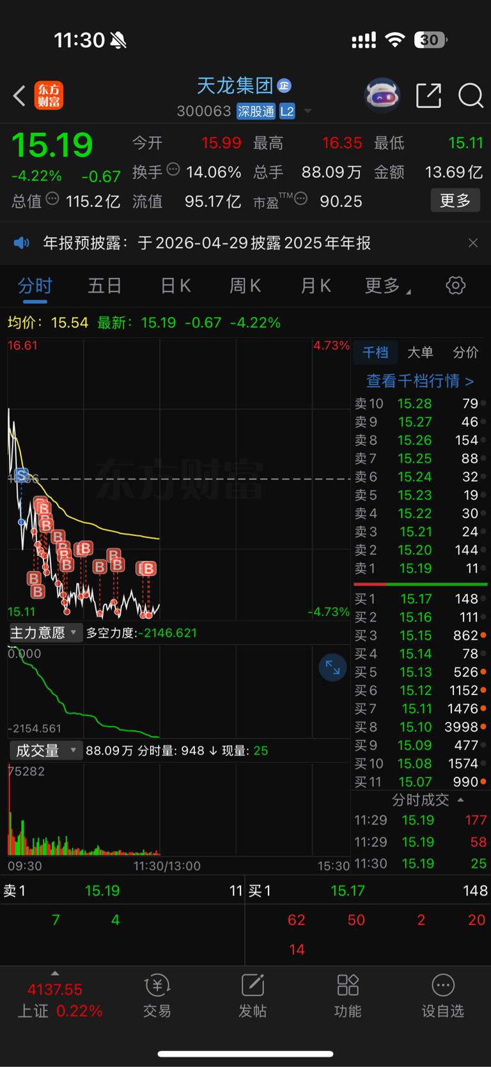Tap the 深股通 tag
This screenshot has width=491, height=1067.
click(x=256, y=111)
